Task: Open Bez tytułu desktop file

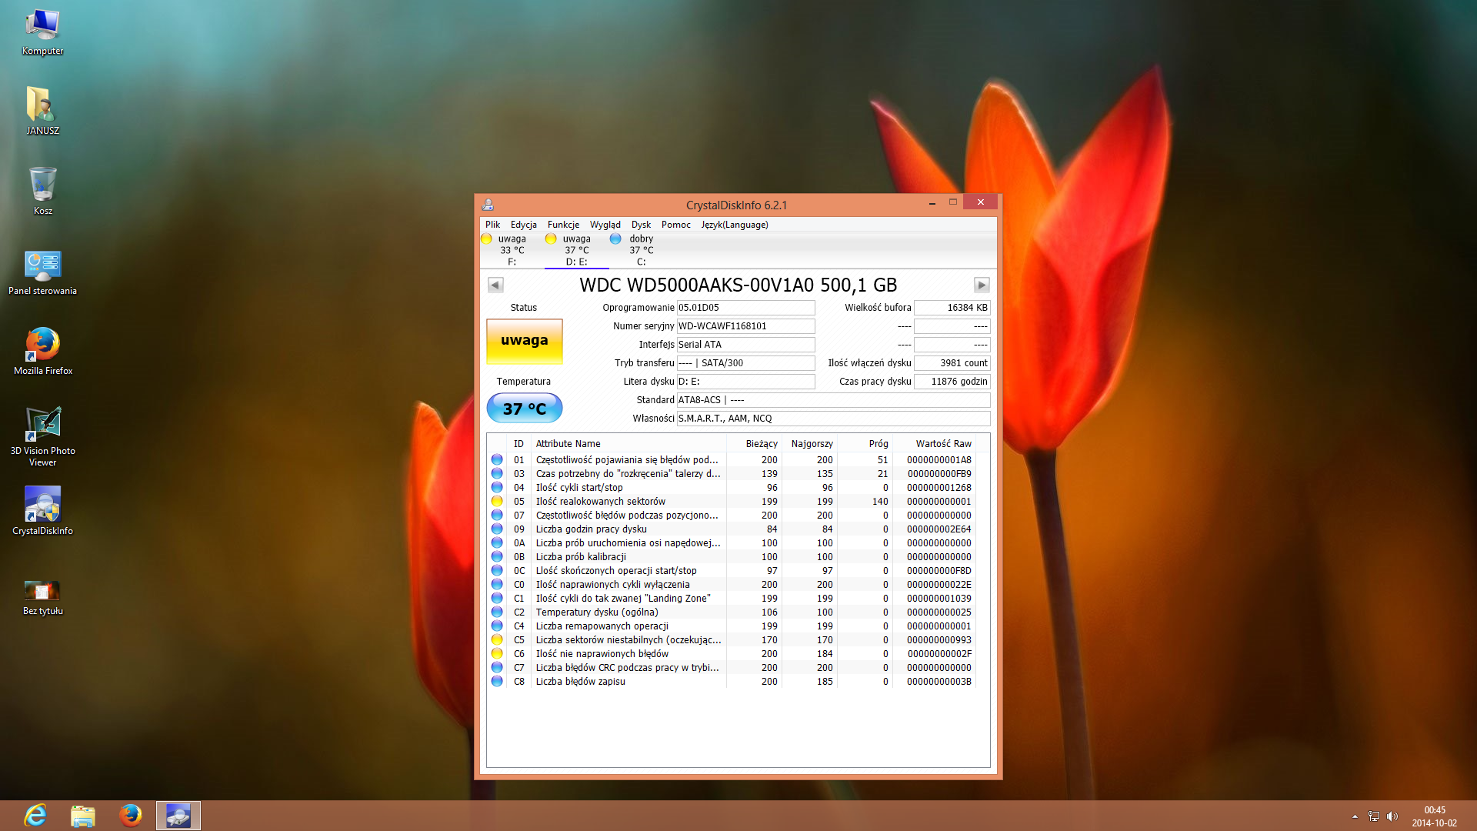Action: coord(42,597)
